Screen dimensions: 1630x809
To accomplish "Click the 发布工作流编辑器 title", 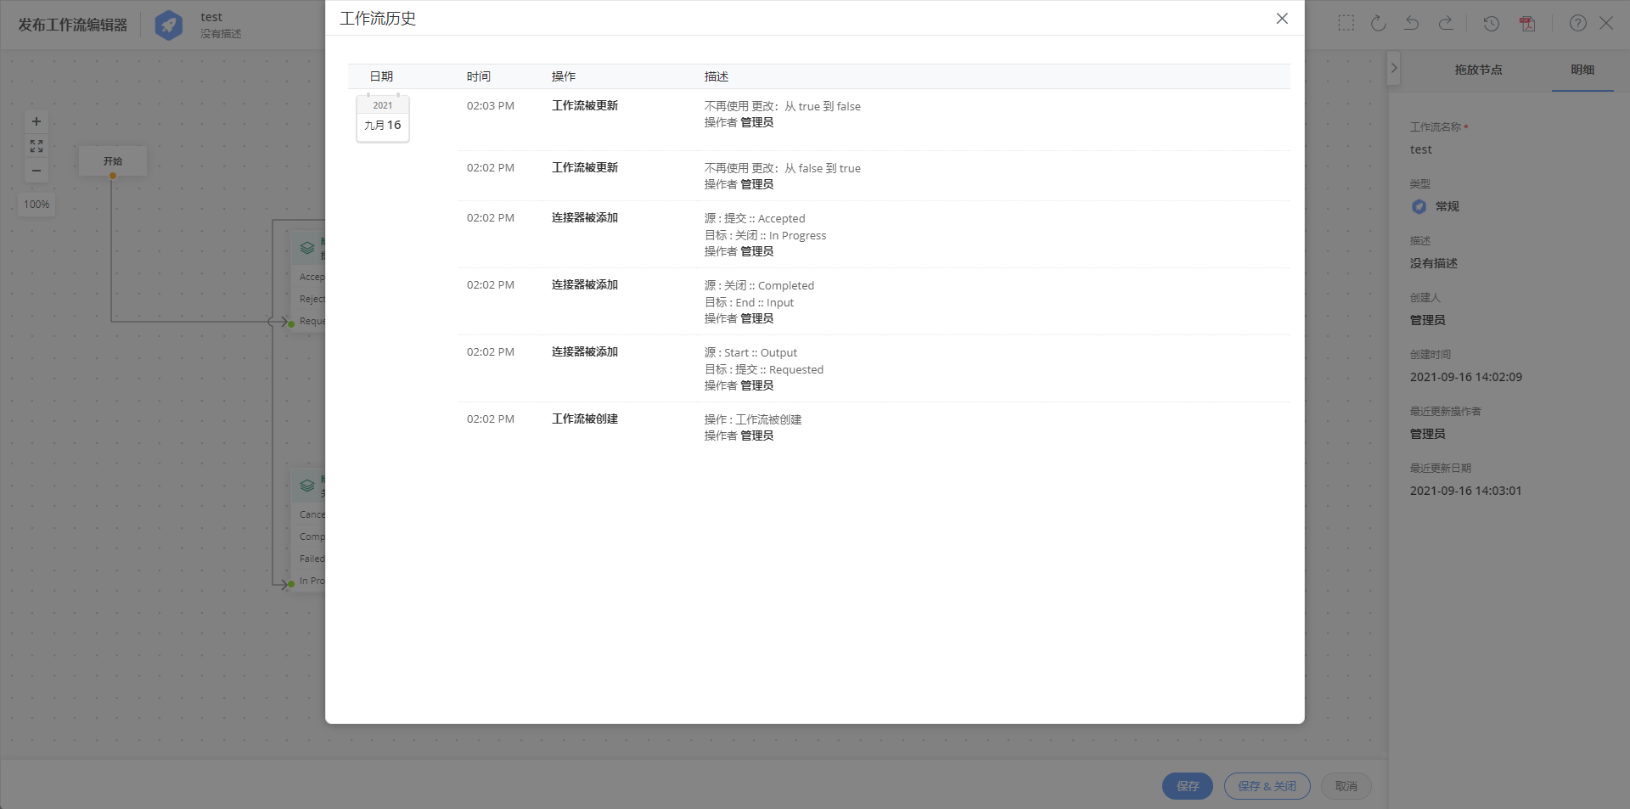I will pos(73,25).
